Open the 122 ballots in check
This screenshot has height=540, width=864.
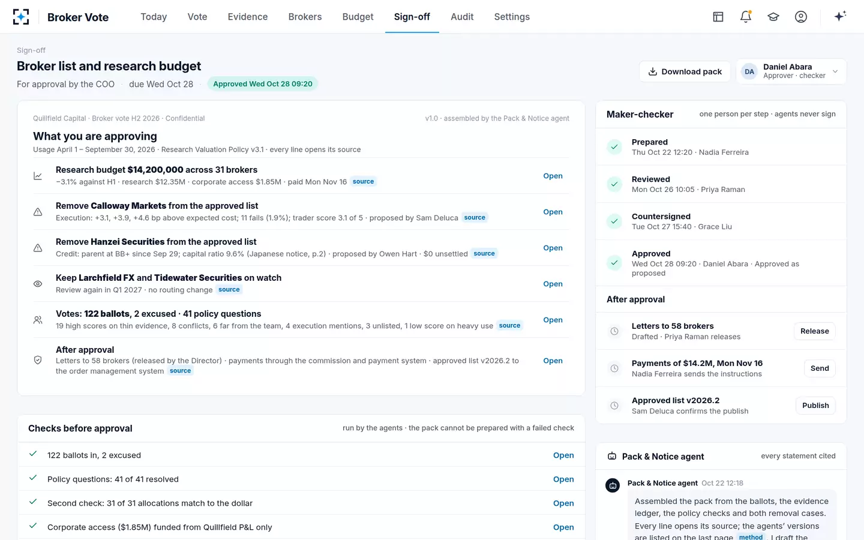click(x=563, y=455)
